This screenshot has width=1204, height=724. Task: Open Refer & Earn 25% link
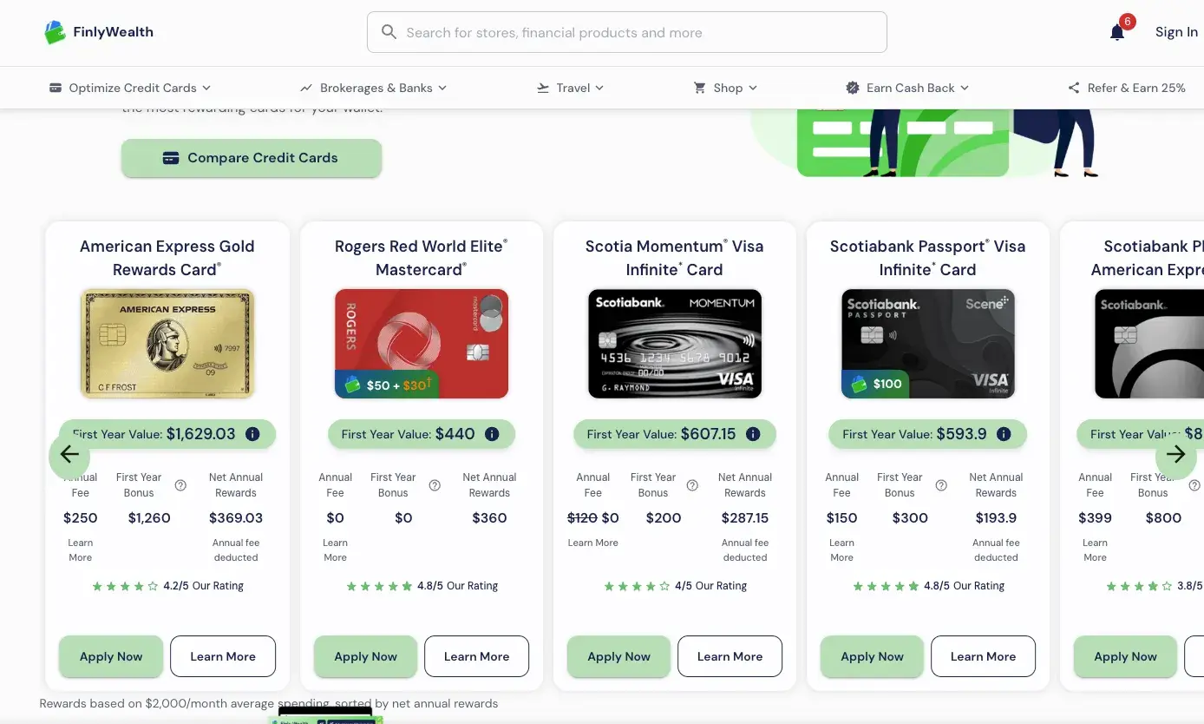click(x=1127, y=88)
